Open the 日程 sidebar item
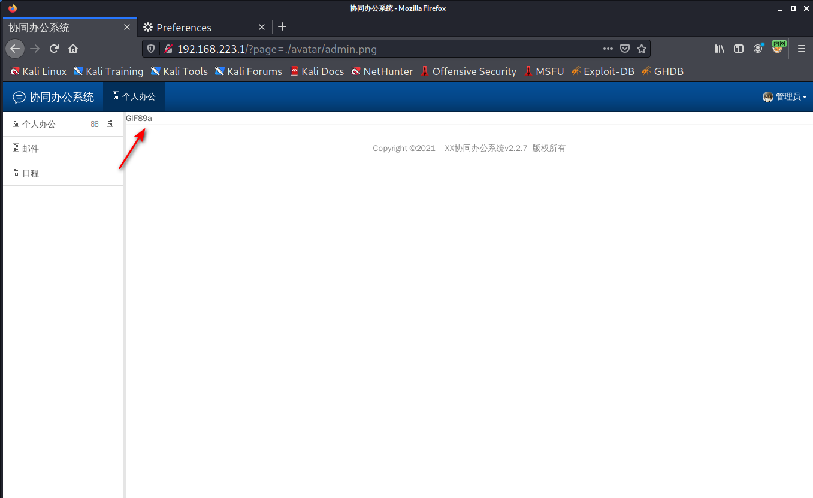Viewport: 813px width, 498px height. 31,173
